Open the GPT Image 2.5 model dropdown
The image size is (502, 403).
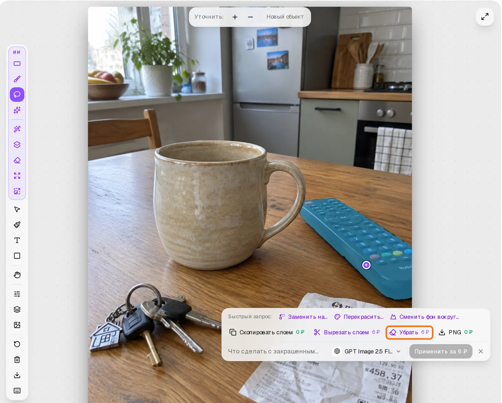click(x=367, y=351)
